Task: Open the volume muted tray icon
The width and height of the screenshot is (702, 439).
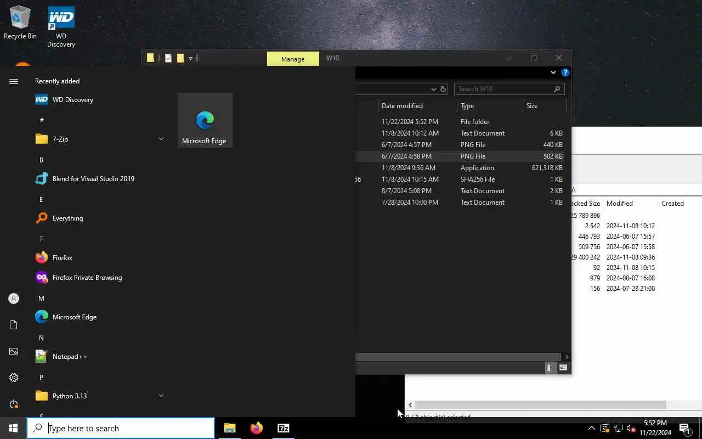Action: coord(631,429)
